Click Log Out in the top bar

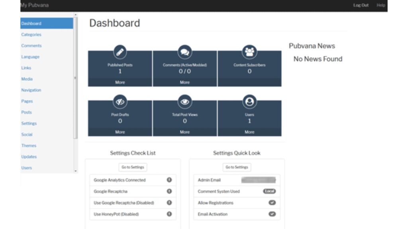click(x=361, y=5)
